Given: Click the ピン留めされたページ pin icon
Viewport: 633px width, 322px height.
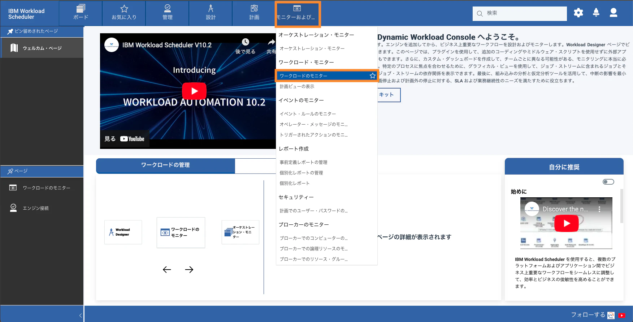Looking at the screenshot, I should [10, 31].
